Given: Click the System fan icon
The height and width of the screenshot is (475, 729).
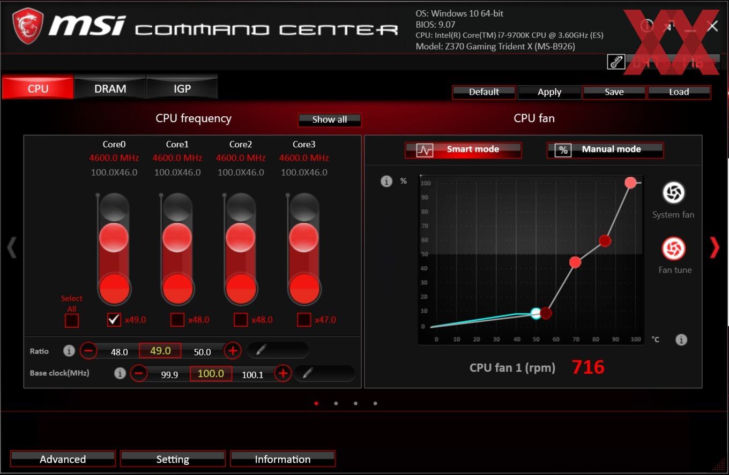Looking at the screenshot, I should 673,193.
